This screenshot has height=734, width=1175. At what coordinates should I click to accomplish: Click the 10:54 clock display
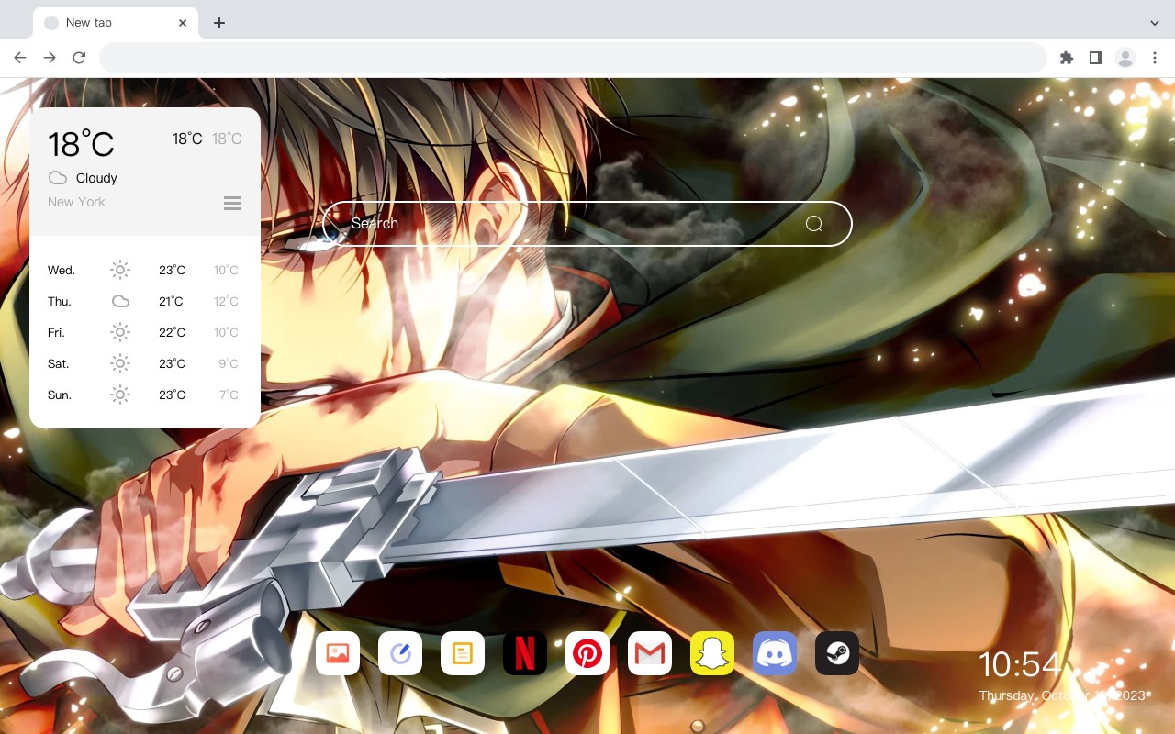pos(1021,664)
